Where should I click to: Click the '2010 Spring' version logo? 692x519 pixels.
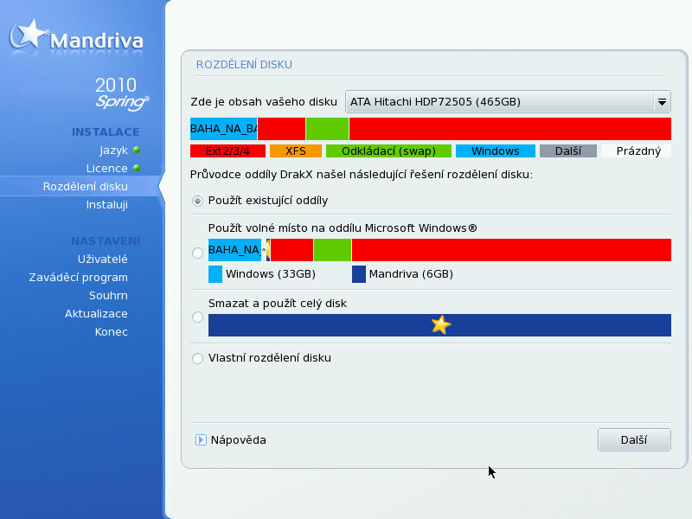(x=122, y=93)
